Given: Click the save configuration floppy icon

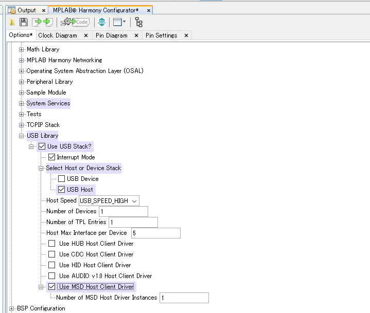Looking at the screenshot, I should pos(23,22).
